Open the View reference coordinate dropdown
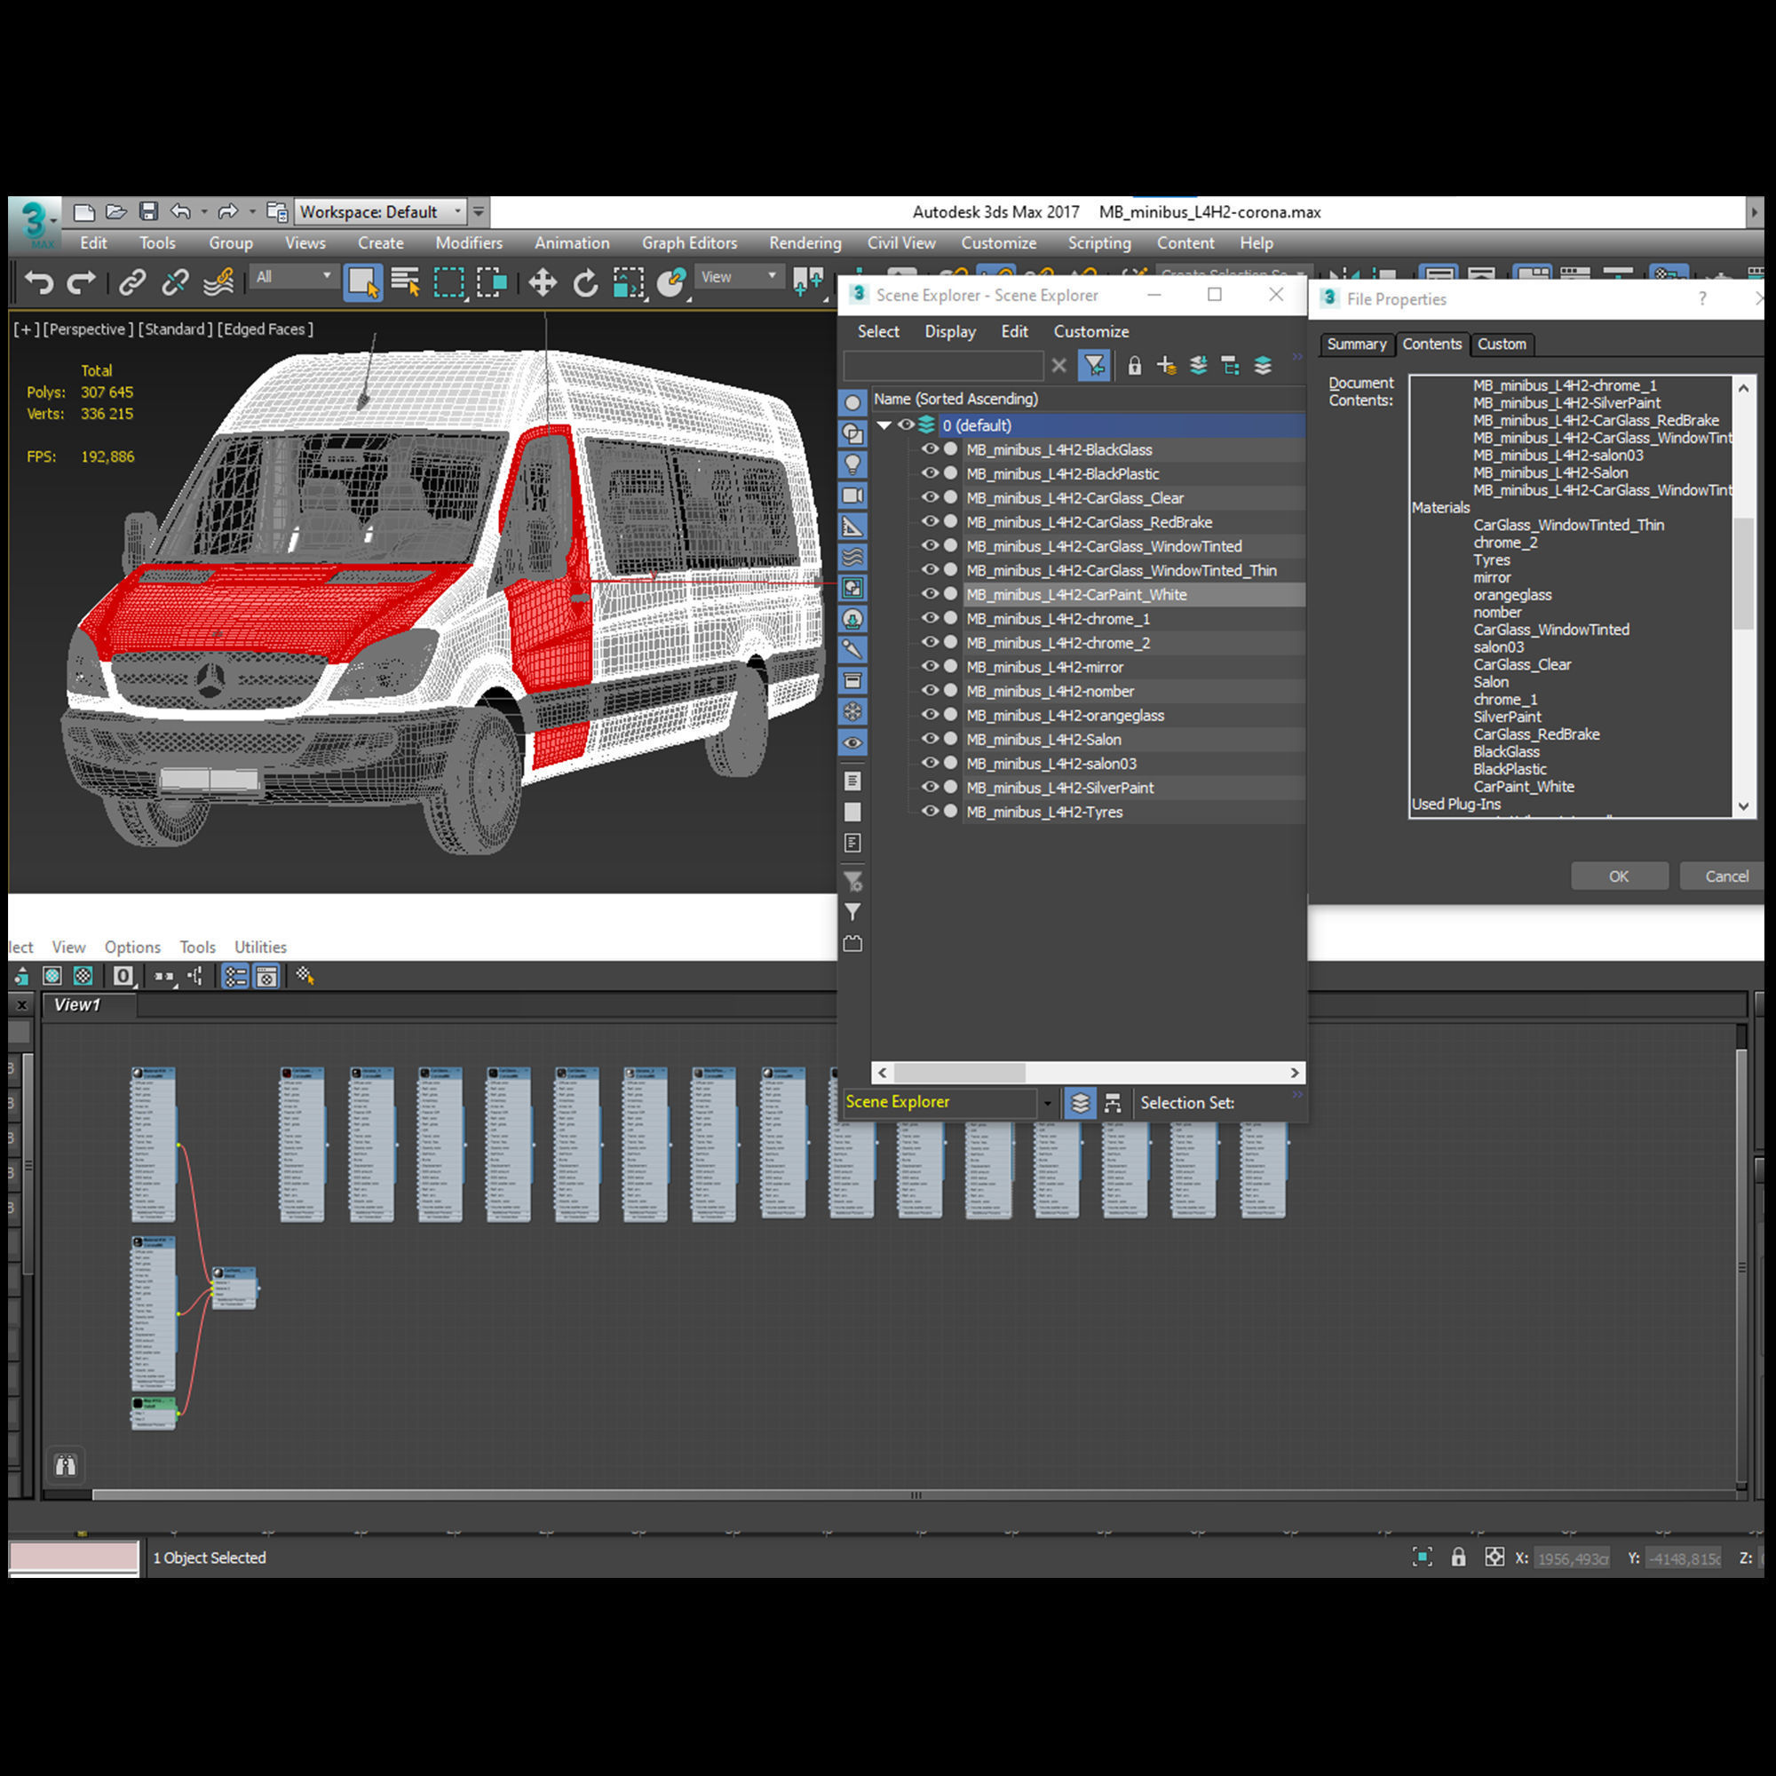This screenshot has width=1776, height=1776. 738,277
